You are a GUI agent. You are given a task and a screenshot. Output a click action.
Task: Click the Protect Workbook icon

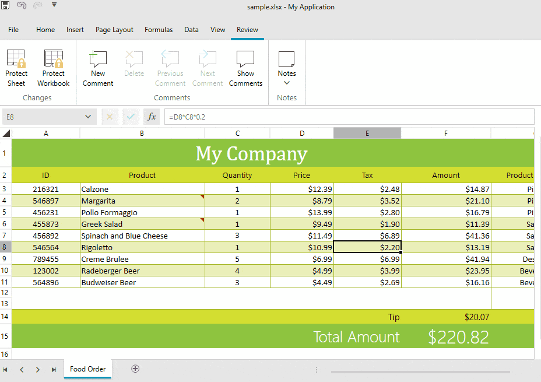coord(53,59)
